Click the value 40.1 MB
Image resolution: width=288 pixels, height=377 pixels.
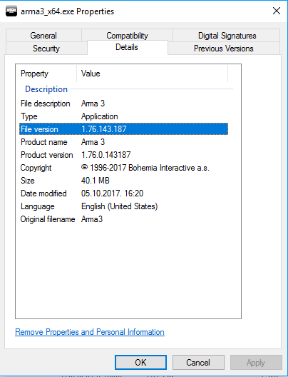(96, 181)
